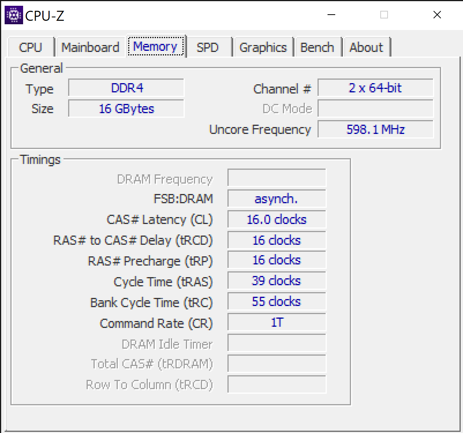Select the Memory tab

(155, 46)
